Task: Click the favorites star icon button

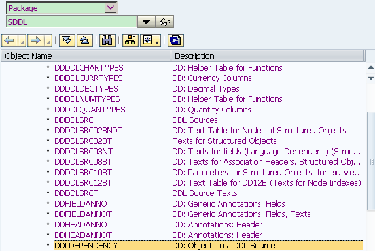Action: (x=150, y=41)
